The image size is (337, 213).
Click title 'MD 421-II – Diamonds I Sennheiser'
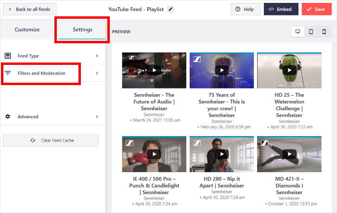(289, 186)
